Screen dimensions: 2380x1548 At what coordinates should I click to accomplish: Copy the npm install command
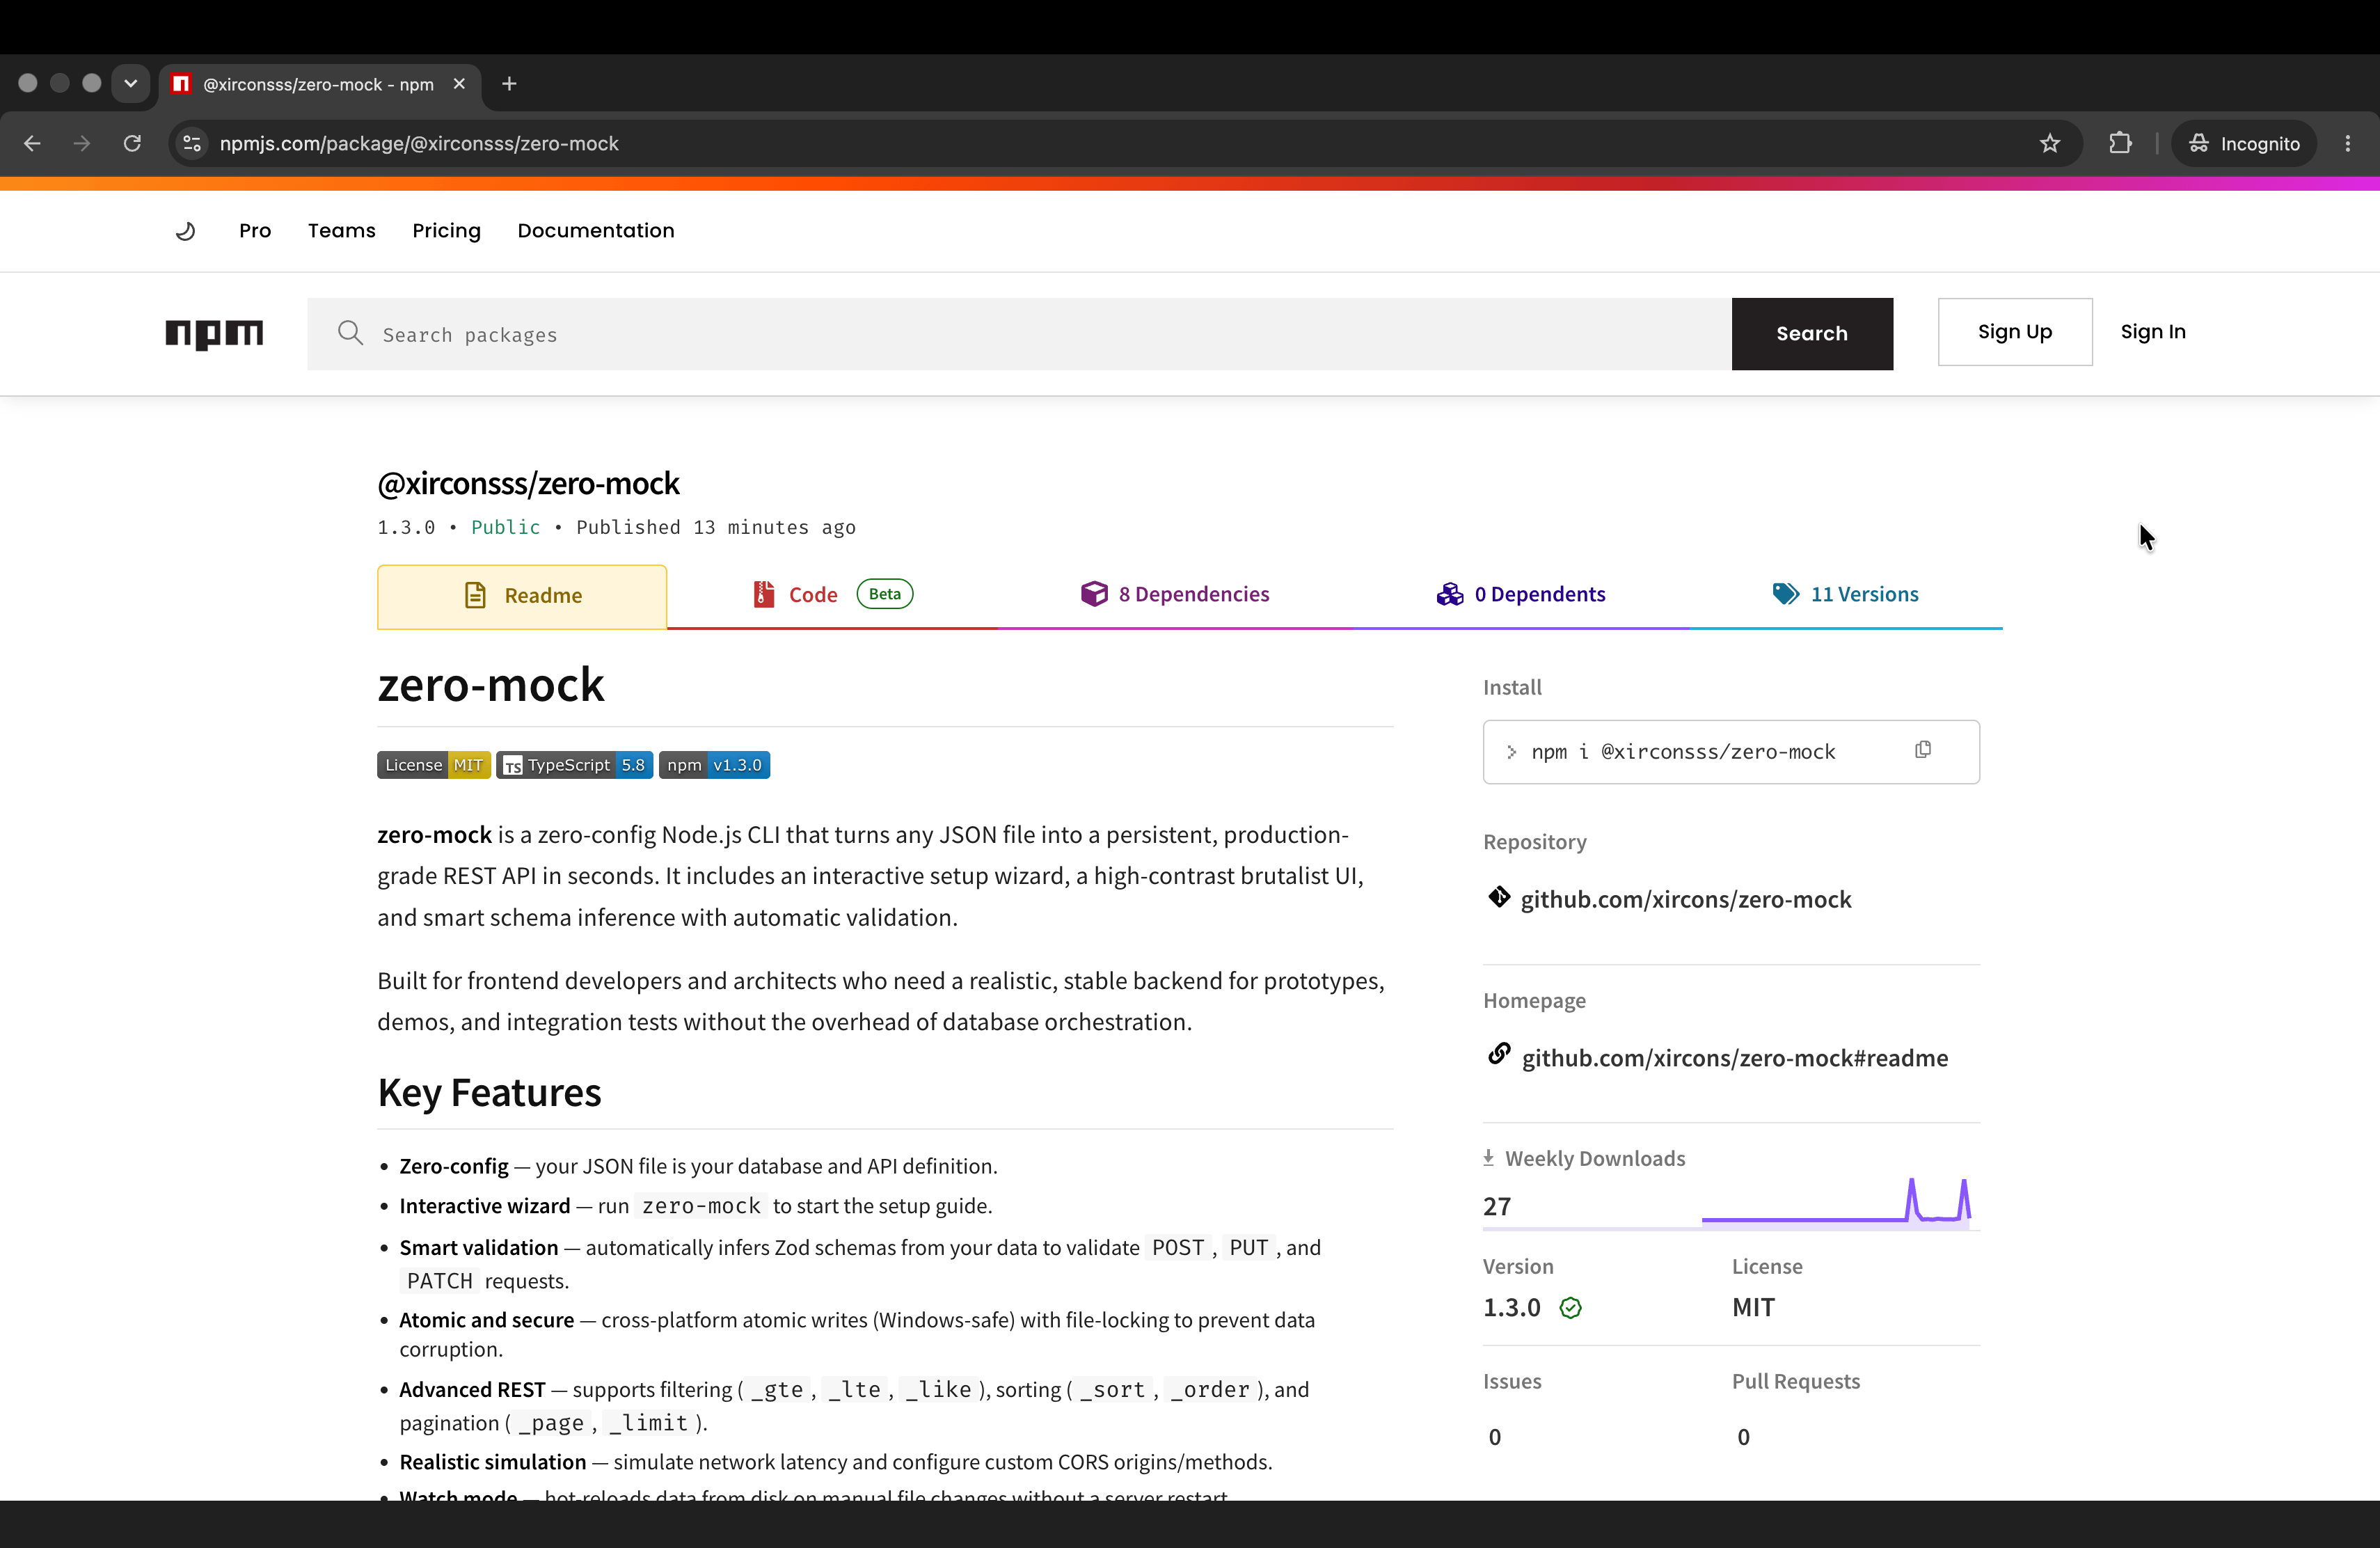[x=1922, y=750]
